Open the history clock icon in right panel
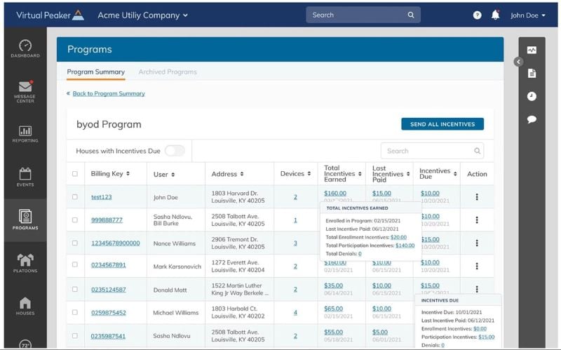This screenshot has height=350, width=561. 532,96
